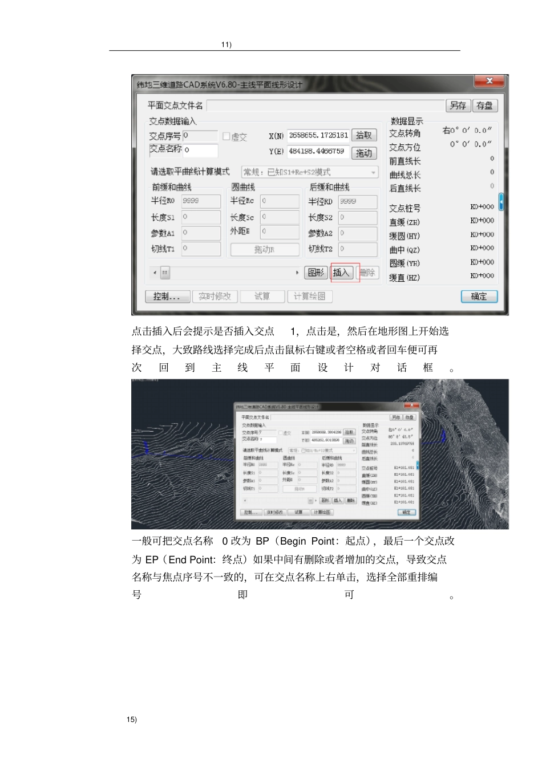Viewport: 542px width, 767px height.
Task: Click horizontal scrollbar thumb in upper dialog
Action: (165, 273)
